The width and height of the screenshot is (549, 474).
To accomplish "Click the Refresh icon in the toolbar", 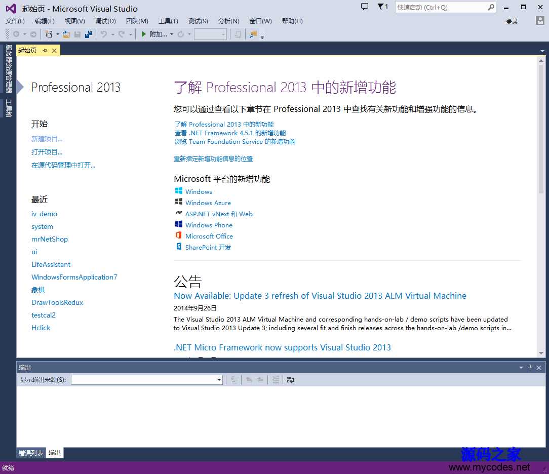I will coord(181,34).
